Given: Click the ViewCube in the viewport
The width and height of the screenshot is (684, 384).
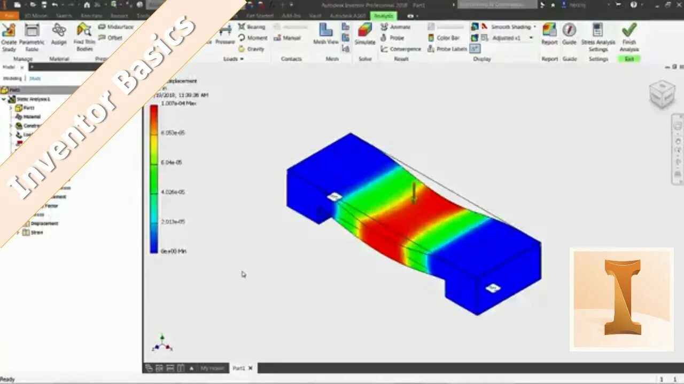Looking at the screenshot, I should pyautogui.click(x=662, y=94).
